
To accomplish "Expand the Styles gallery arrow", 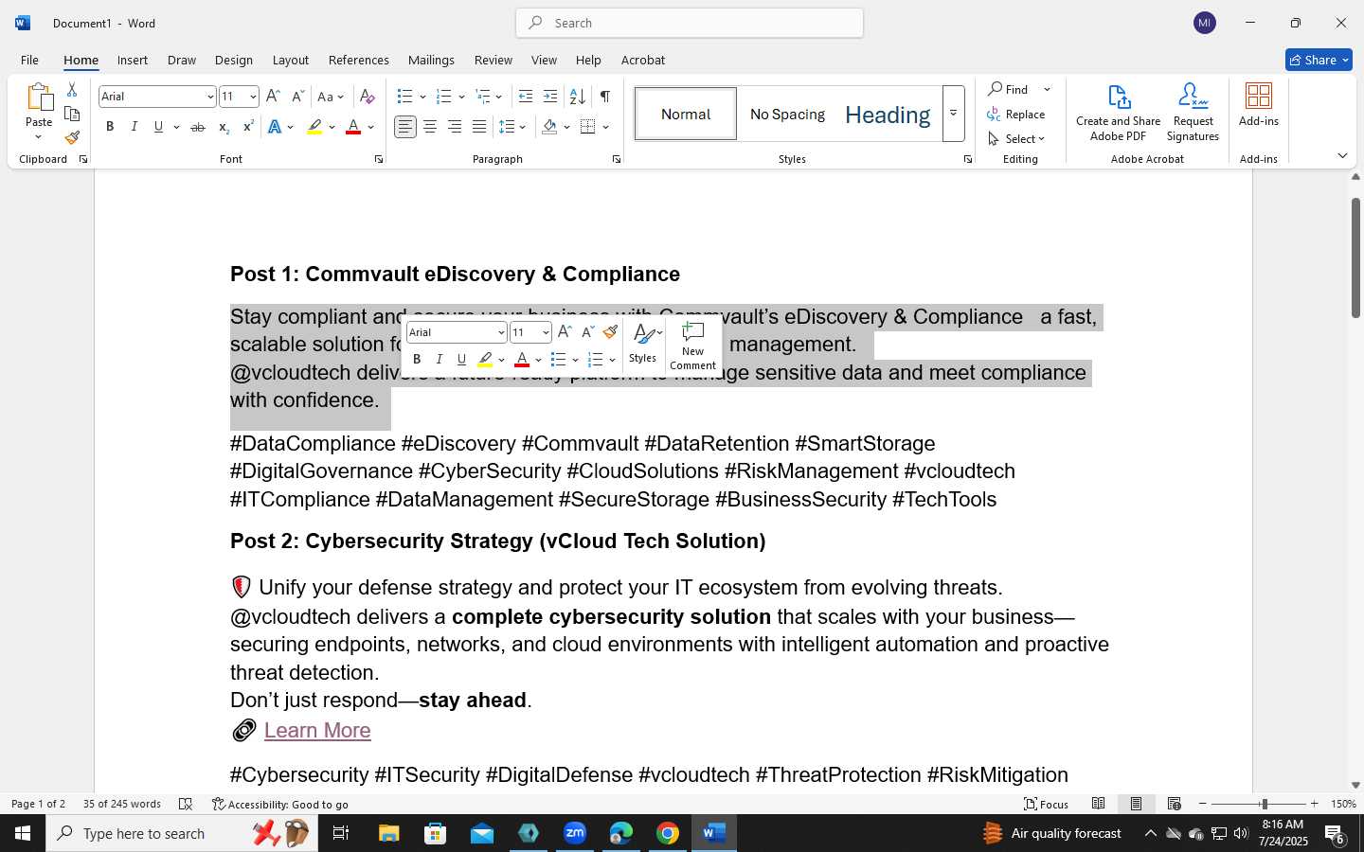I will 954,114.
